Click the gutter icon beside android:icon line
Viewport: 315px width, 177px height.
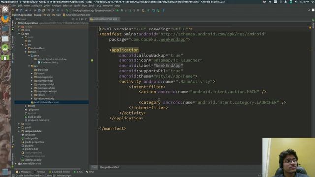(x=92, y=60)
